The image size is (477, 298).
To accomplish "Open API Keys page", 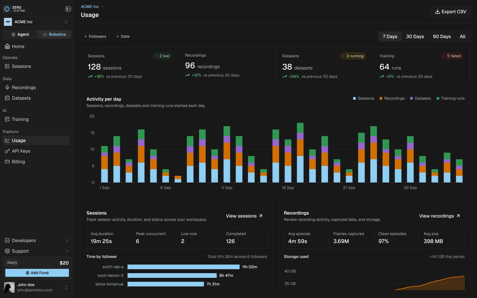I will tap(36, 151).
